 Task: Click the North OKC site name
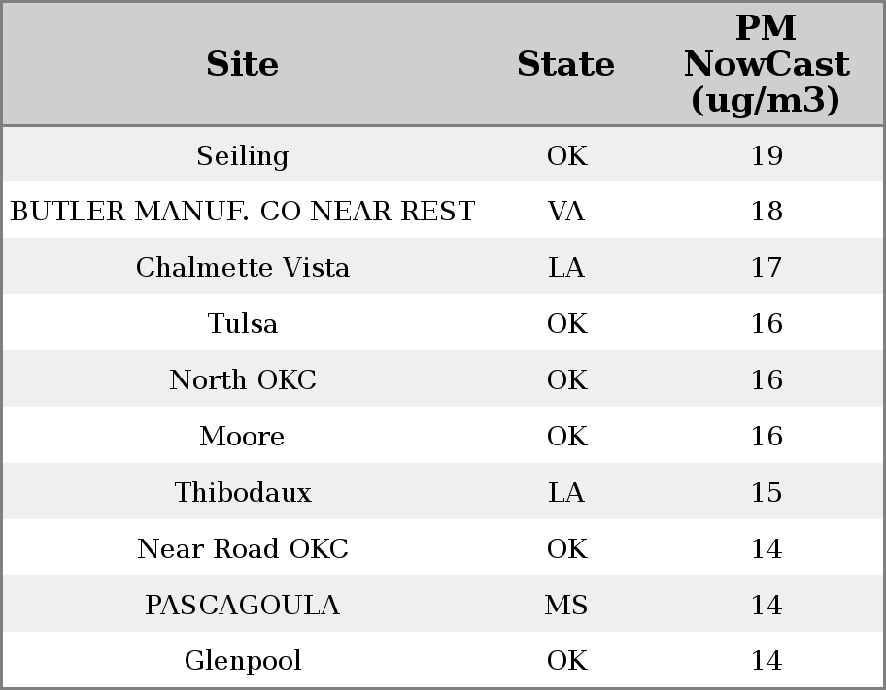click(243, 379)
